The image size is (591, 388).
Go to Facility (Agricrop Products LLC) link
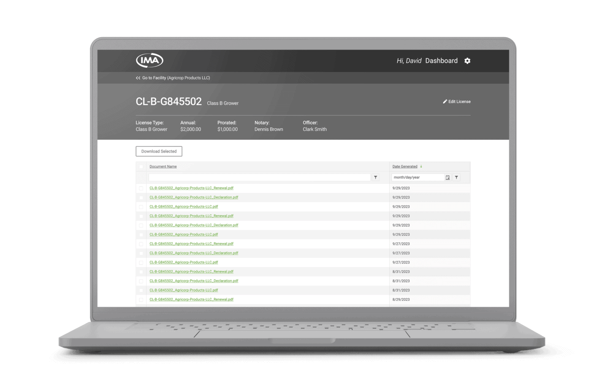(x=176, y=78)
